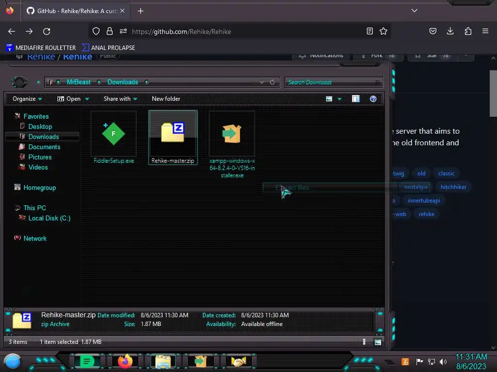Open a new Firefox tab
The image size is (497, 372).
click(140, 11)
